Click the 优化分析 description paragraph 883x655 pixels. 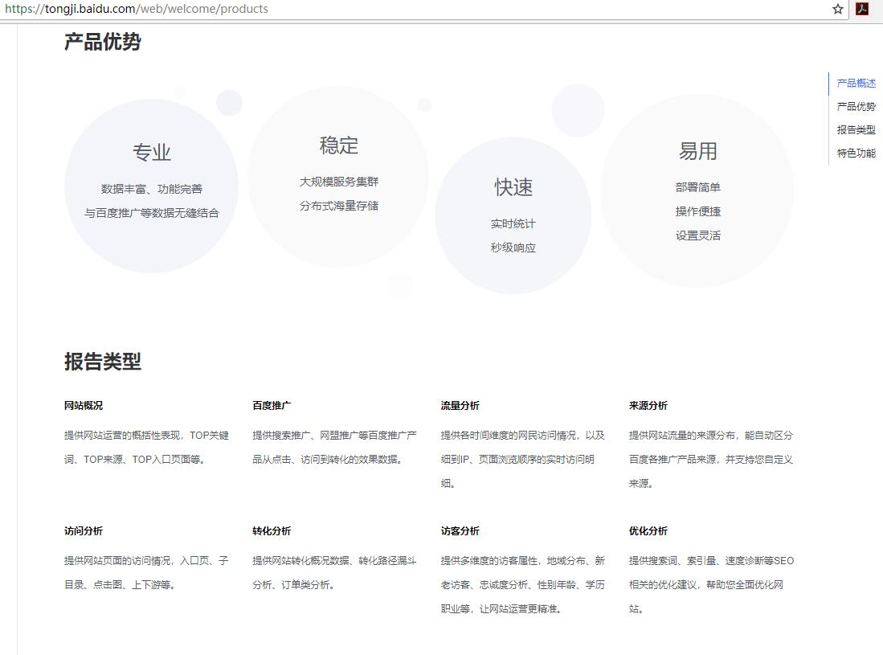[711, 584]
